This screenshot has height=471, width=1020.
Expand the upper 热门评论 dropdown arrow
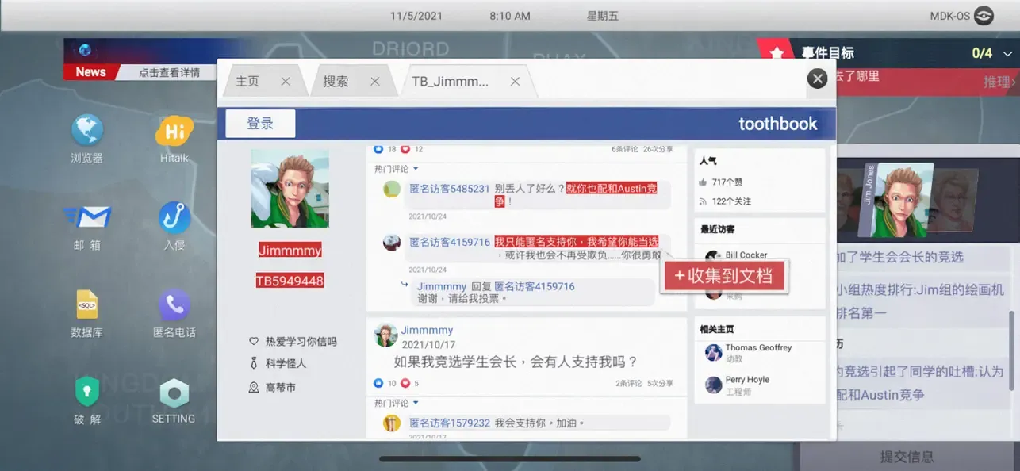[x=415, y=169]
